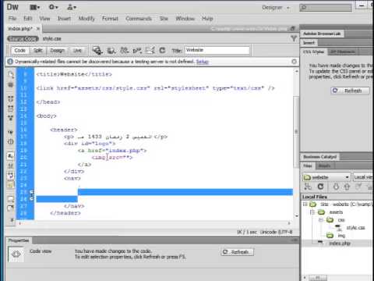
Task: Switch to Code view
Action: tap(20, 50)
